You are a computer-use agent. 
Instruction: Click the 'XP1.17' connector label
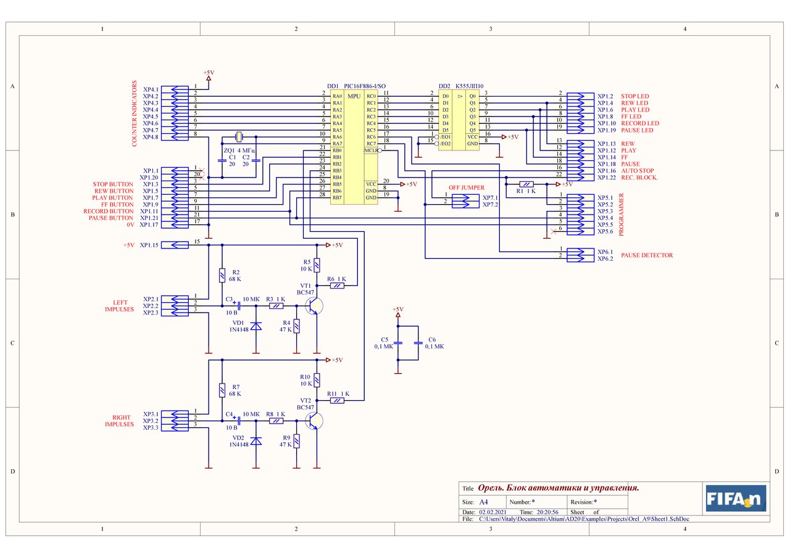[x=149, y=224]
